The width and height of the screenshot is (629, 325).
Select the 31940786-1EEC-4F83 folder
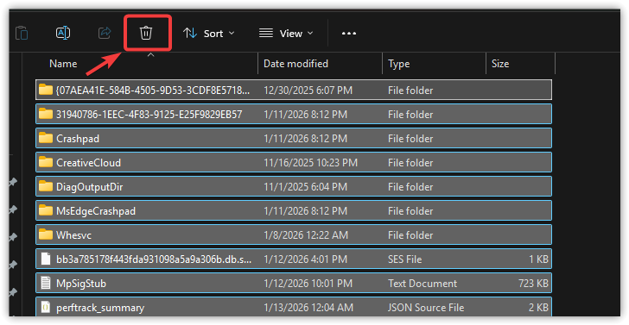click(x=294, y=114)
